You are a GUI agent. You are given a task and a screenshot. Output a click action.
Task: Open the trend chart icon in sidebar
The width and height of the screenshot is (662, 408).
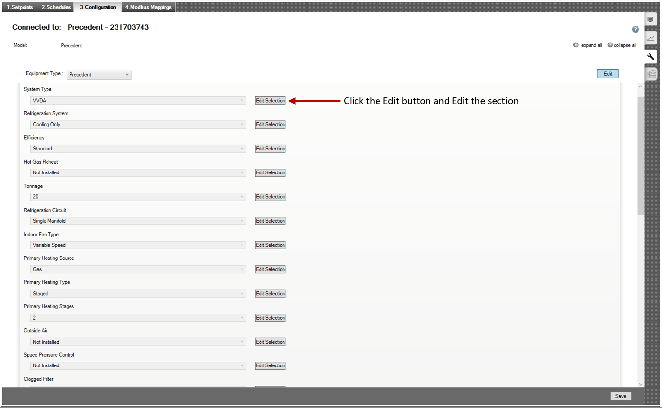coord(650,38)
